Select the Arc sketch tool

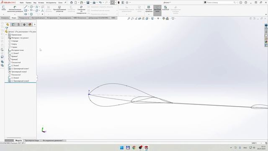[x=31, y=10]
